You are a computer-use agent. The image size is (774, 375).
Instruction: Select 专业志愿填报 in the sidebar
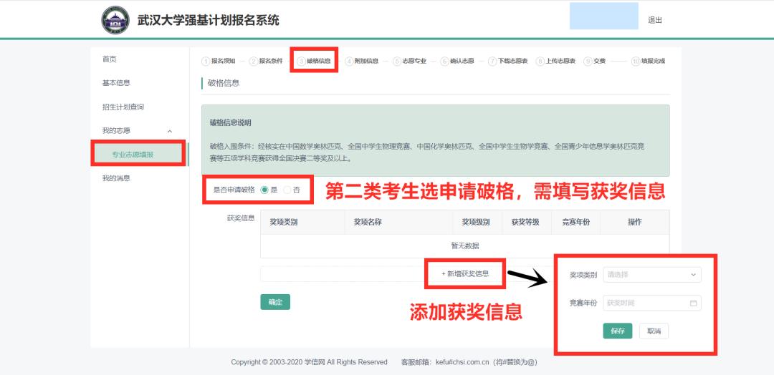(x=133, y=155)
